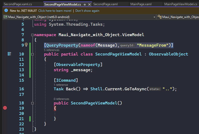The width and height of the screenshot is (199, 134).
Task: Open the MainPageViewModel.cs tab
Action: point(181,4)
